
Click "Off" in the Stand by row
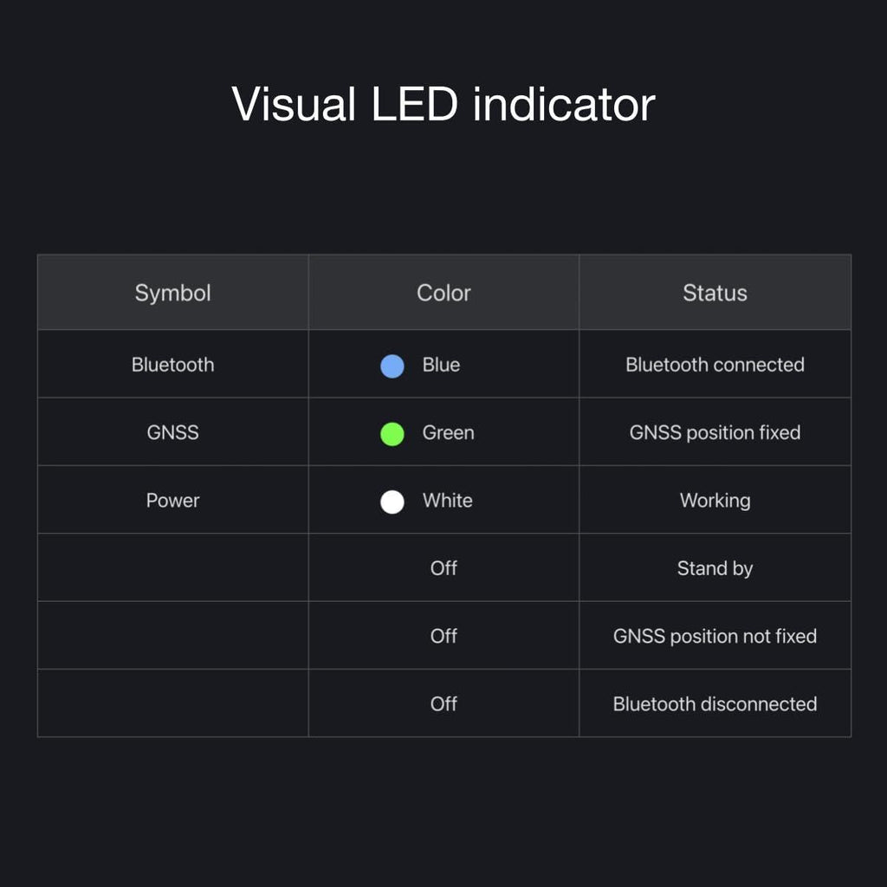tap(443, 568)
